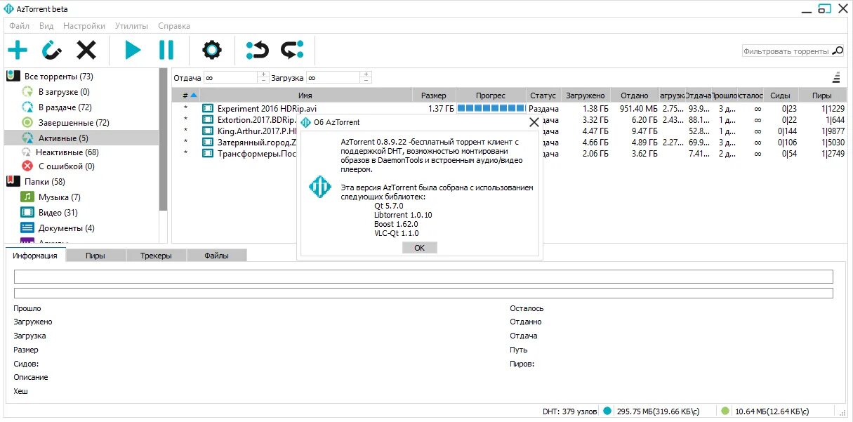Close the О AzTorrent dialog

tap(534, 122)
